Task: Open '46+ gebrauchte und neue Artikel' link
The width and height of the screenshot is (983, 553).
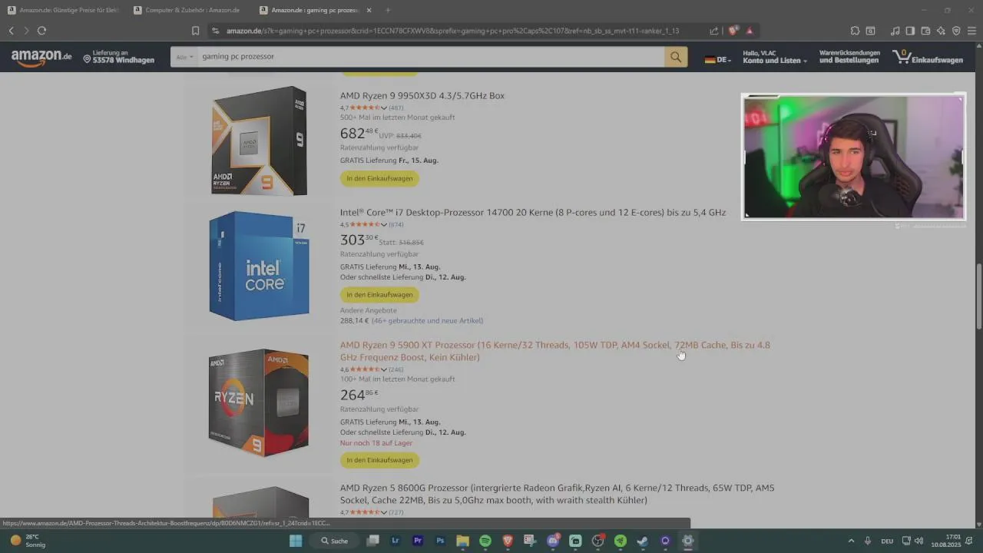Action: pos(428,320)
